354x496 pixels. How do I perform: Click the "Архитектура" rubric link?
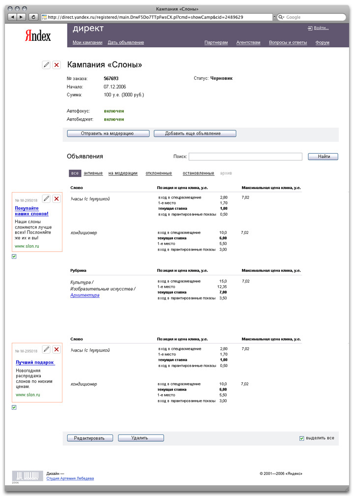click(85, 295)
